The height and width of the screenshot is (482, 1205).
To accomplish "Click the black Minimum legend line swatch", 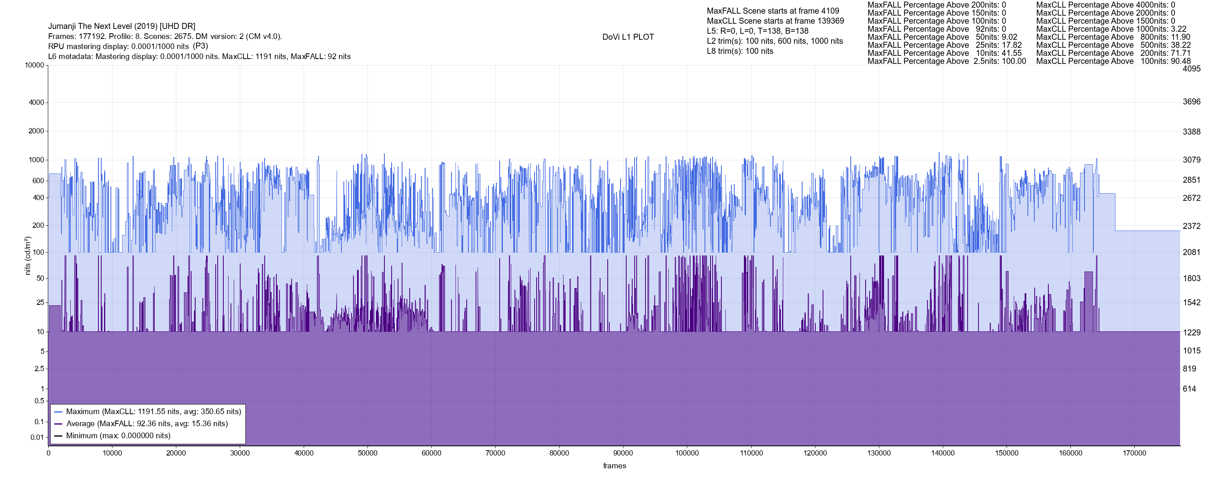I will (x=58, y=436).
